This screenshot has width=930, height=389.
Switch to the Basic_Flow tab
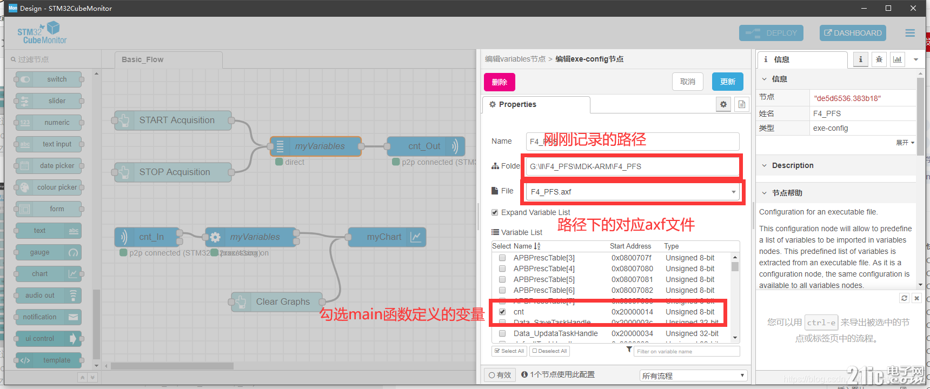click(168, 59)
